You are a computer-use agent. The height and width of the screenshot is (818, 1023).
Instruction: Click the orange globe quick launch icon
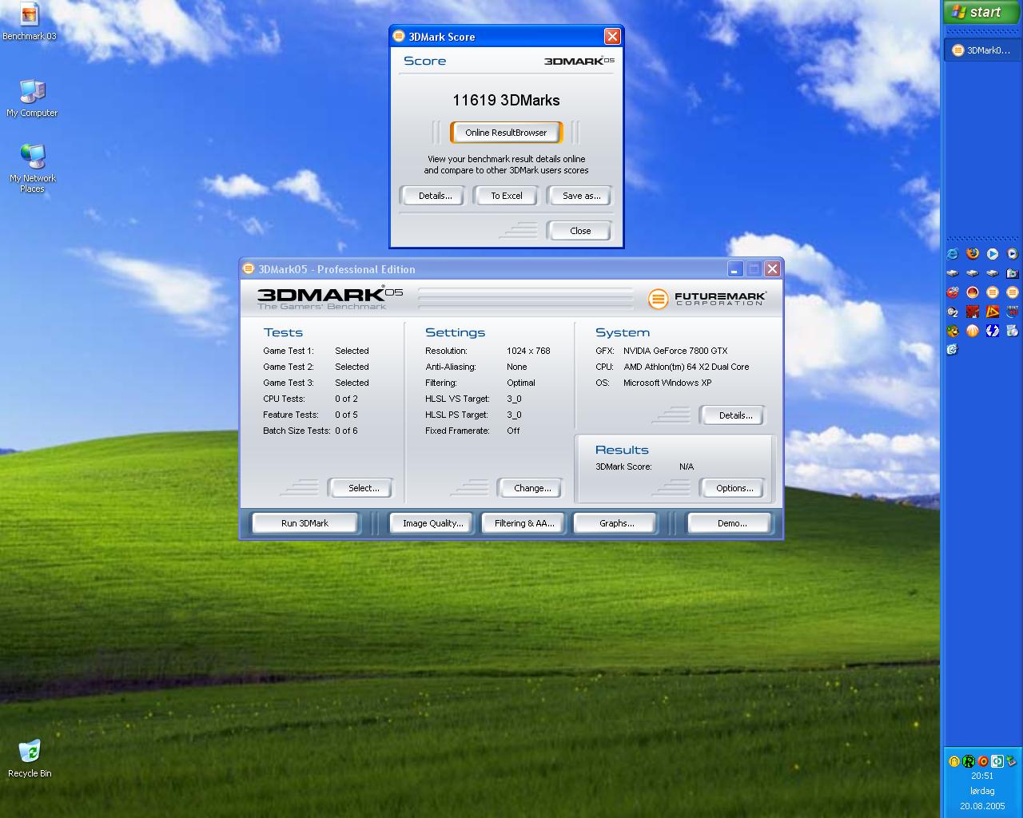click(x=973, y=331)
